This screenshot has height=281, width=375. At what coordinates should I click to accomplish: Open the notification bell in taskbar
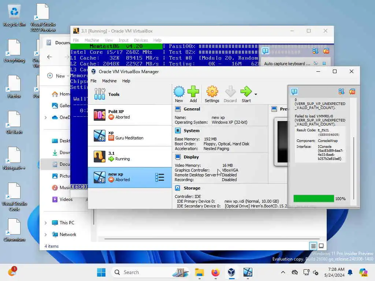350,272
